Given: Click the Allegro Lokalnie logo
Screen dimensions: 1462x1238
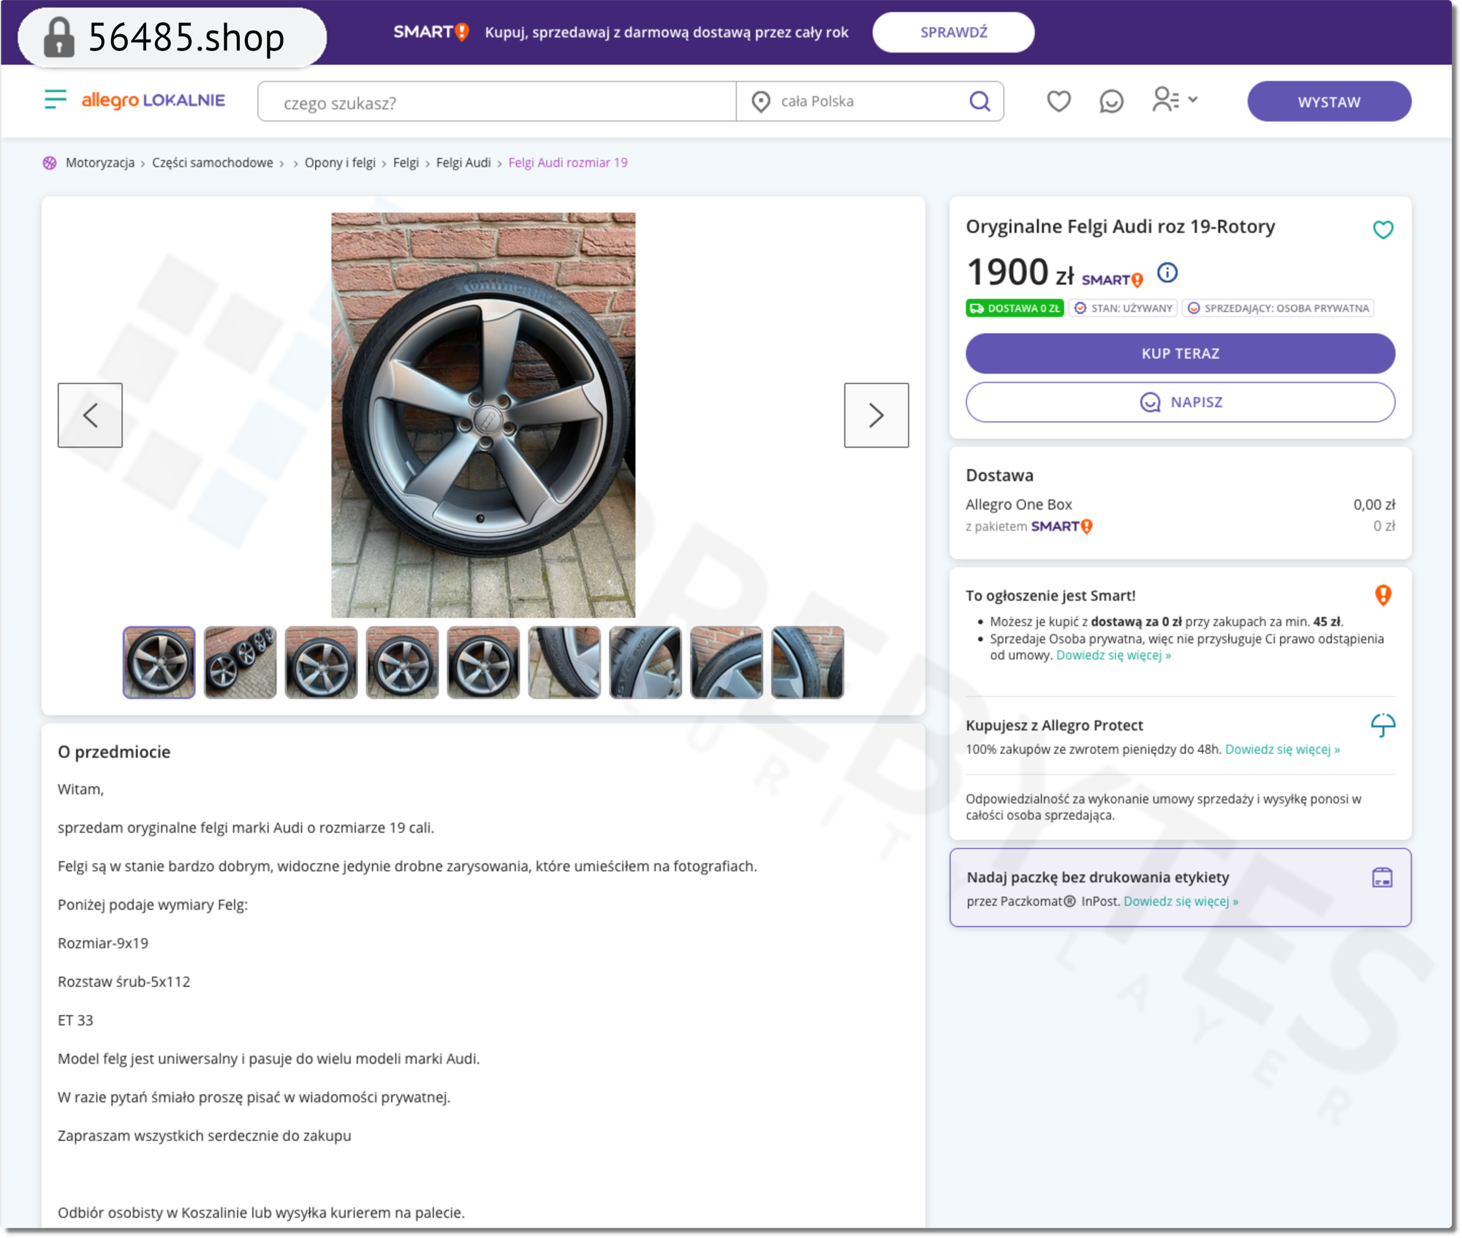Looking at the screenshot, I should (153, 100).
